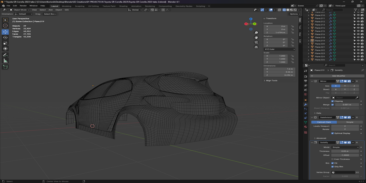Choose the Add Cube tool
Viewport: 366px width, 183px height.
point(5,67)
